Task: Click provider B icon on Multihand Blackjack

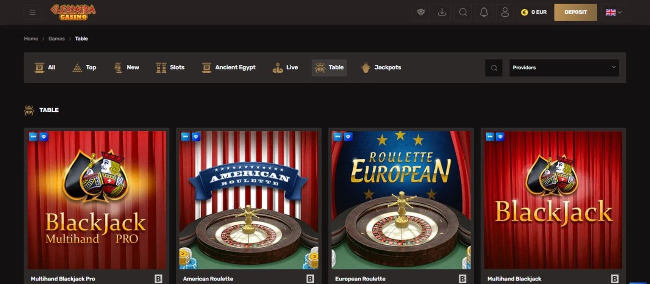Action: [x=615, y=279]
